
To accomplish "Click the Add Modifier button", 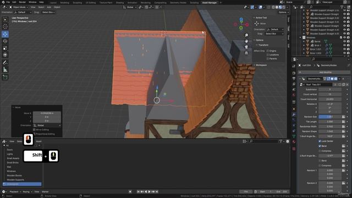I will click(x=324, y=73).
